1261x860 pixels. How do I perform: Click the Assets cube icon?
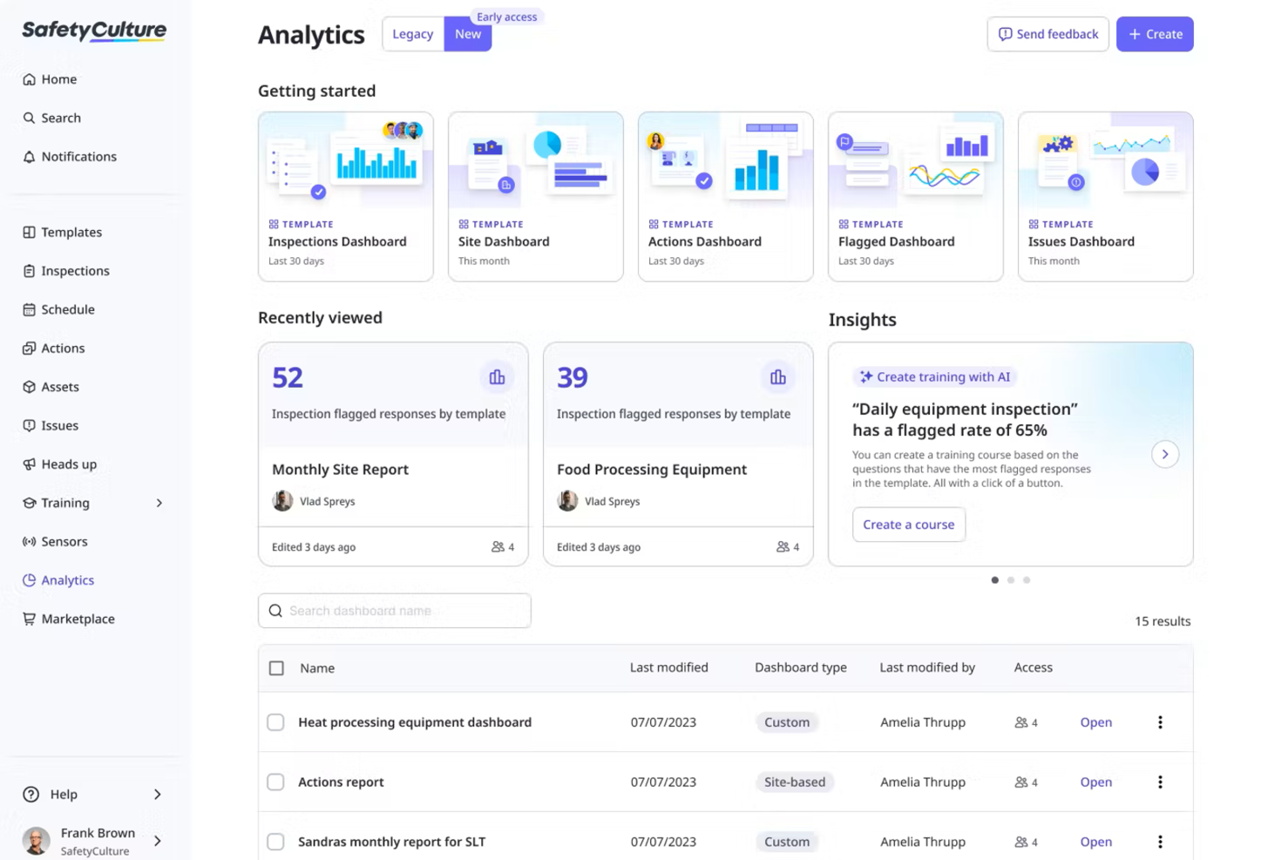(x=29, y=387)
